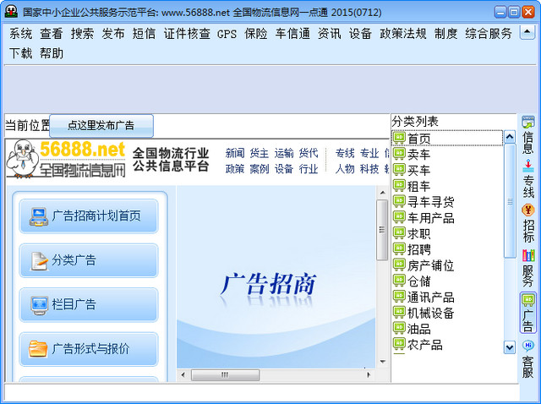Open the 运输 link in web header
541x404 pixels.
(284, 153)
